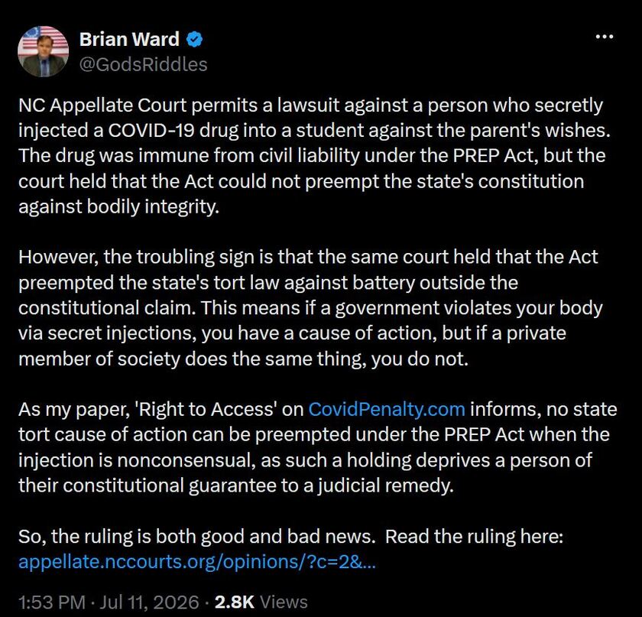Click 'member of society does the same thing' line
The image size is (642, 617).
(243, 359)
